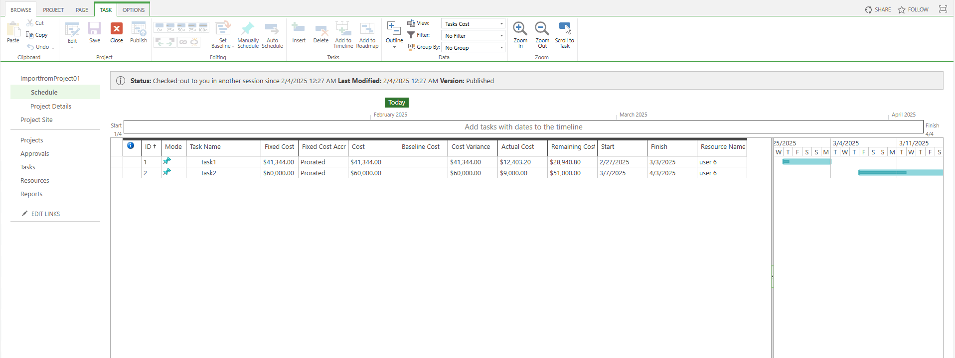Viewport: 955px width, 358px height.
Task: Click the Fixed Cost column header
Action: tap(279, 147)
